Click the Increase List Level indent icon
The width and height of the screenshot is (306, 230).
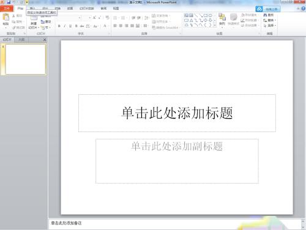139,18
